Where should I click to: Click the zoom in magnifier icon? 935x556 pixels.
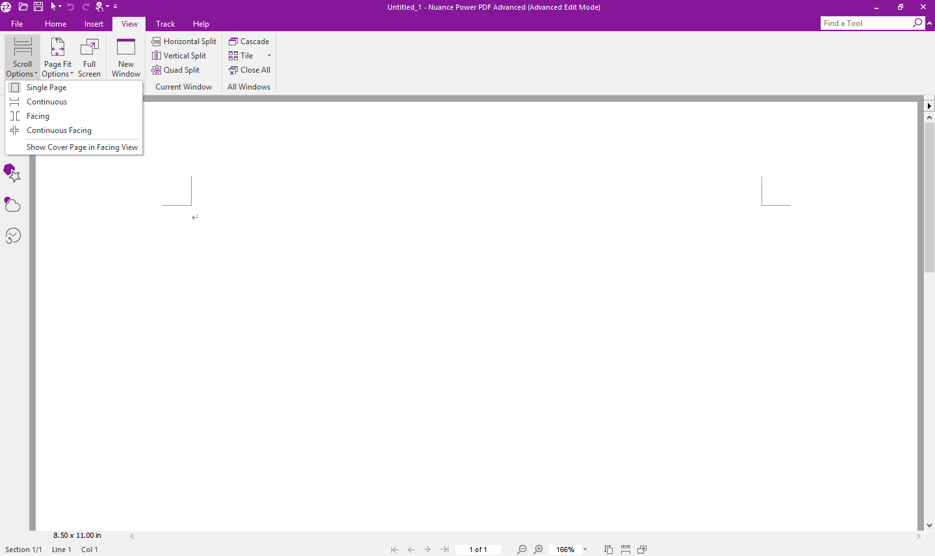pos(538,550)
